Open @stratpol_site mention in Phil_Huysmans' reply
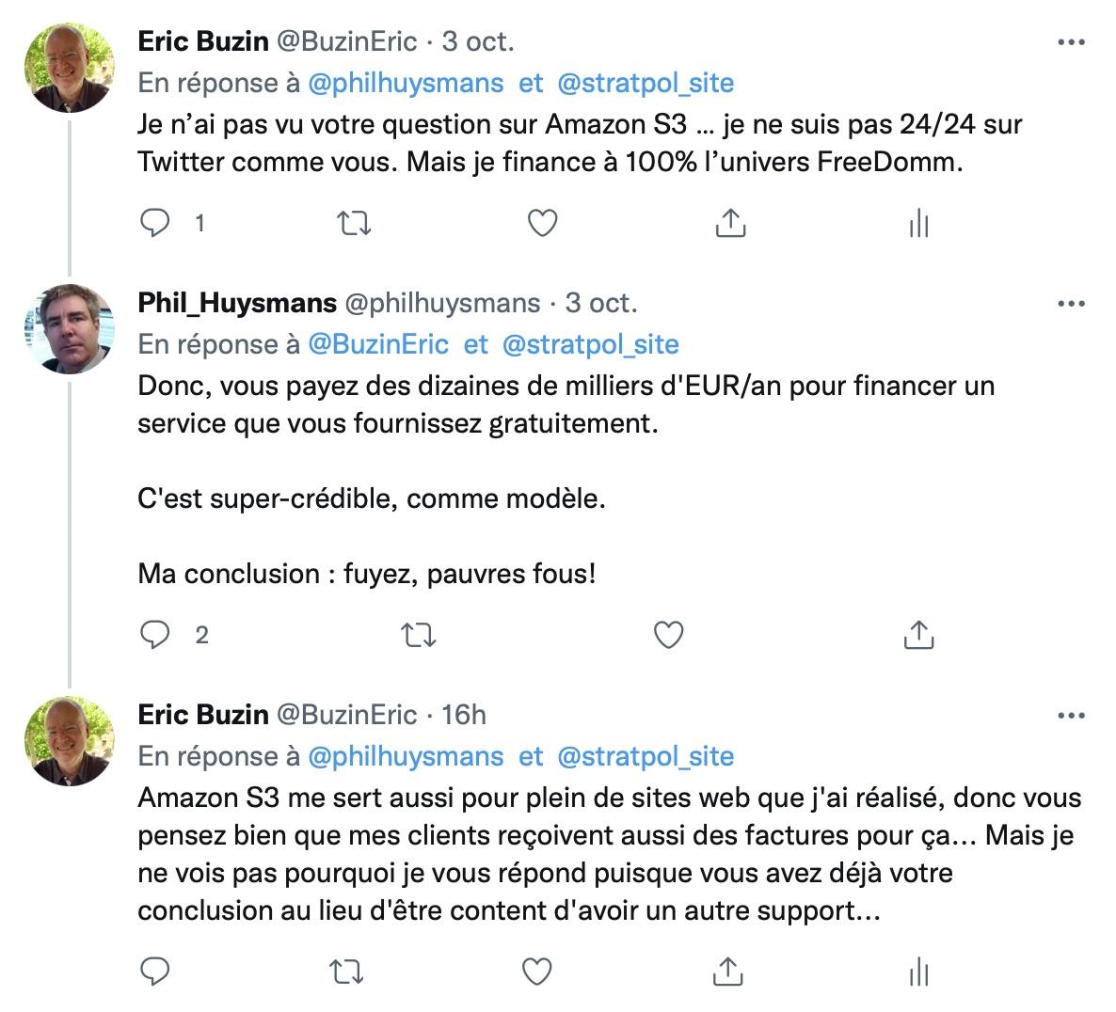The width and height of the screenshot is (1116, 1012). 591,344
